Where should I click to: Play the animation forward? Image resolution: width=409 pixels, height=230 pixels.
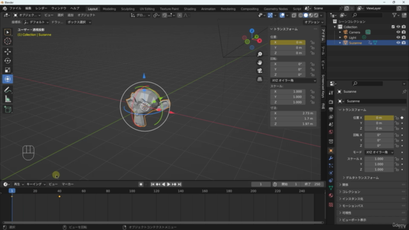tap(169, 185)
